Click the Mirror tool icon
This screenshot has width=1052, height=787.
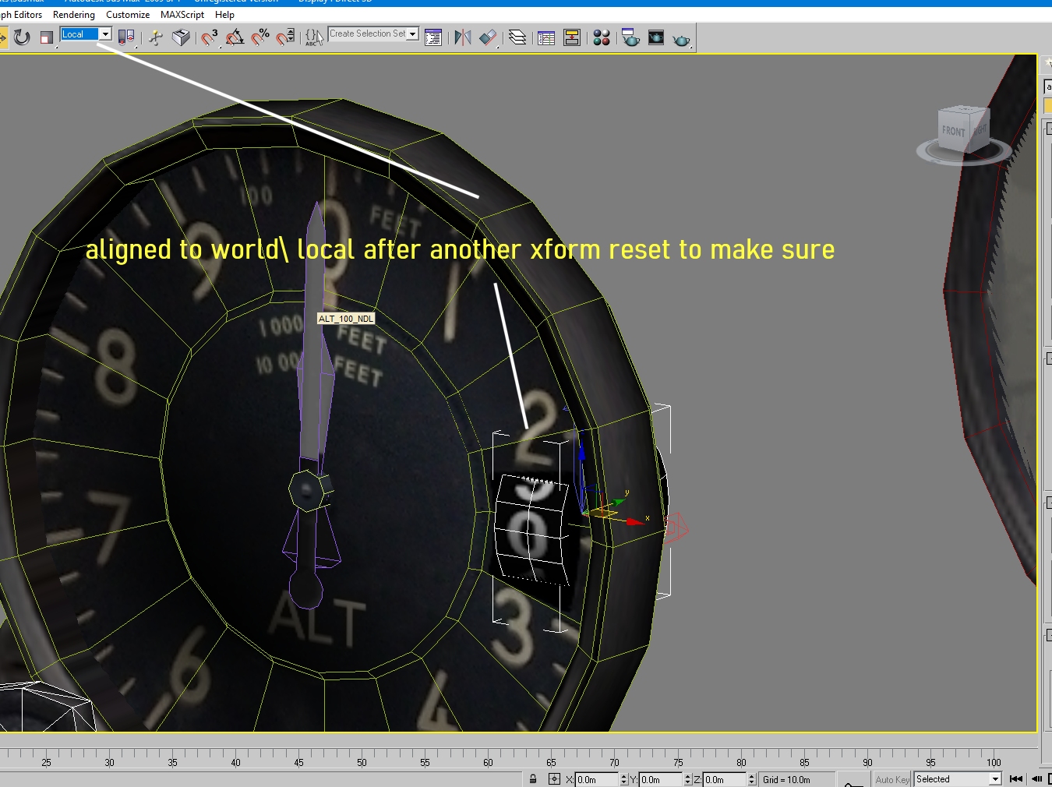(x=463, y=37)
